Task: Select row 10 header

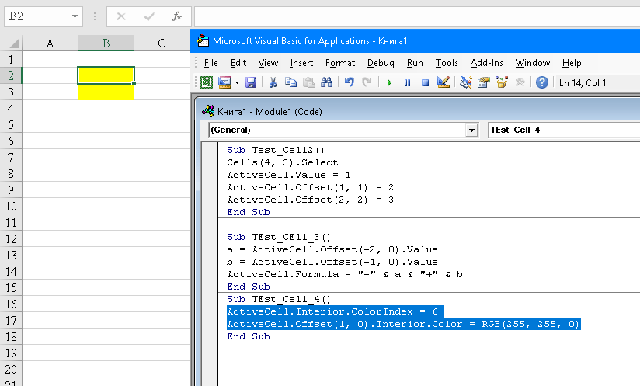Action: tap(11, 206)
